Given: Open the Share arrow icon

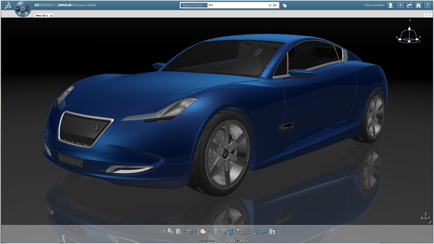Looking at the screenshot, I should 409,5.
